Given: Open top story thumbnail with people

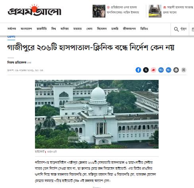Looking at the screenshot, I should tap(99, 11).
